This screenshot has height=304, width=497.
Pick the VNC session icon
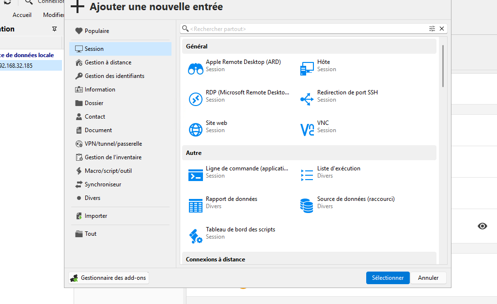tap(307, 130)
